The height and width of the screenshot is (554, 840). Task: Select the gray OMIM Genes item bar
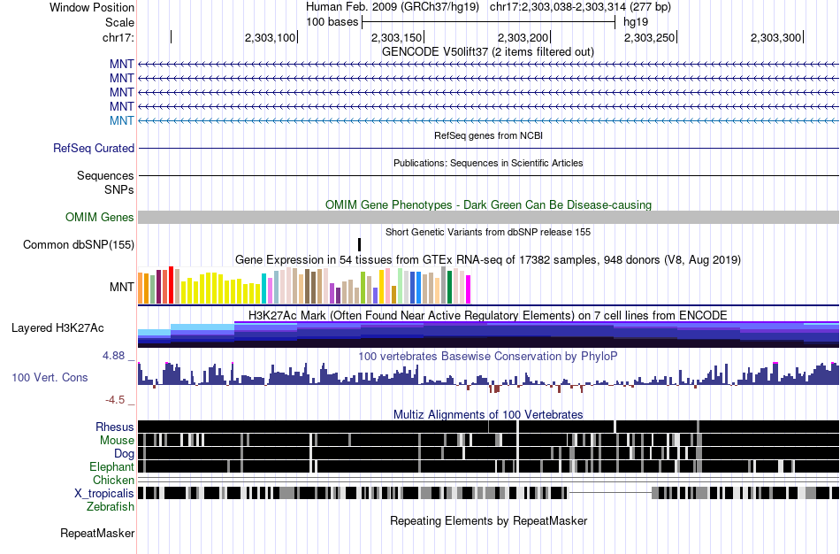(x=488, y=217)
